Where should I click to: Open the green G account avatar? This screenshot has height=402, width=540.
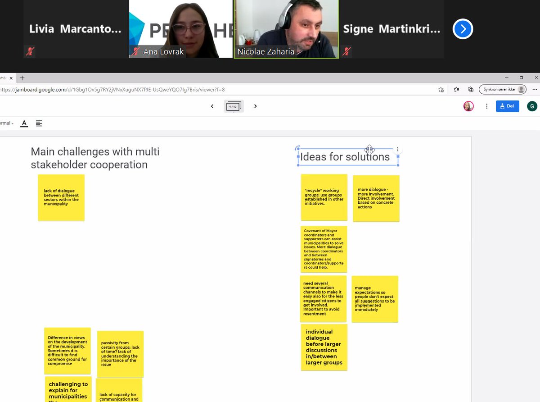(532, 106)
